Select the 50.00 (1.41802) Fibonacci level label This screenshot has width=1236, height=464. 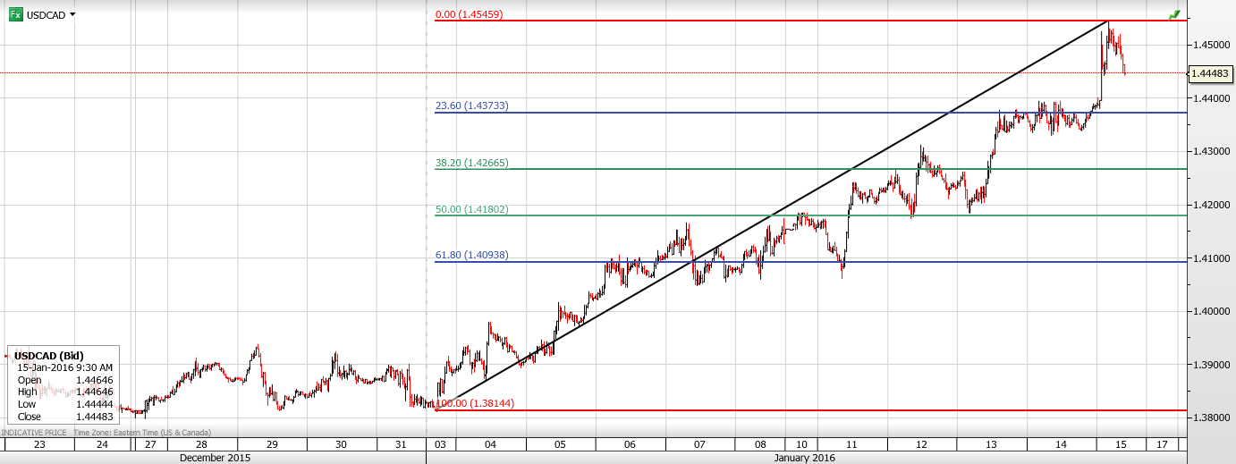coord(471,209)
